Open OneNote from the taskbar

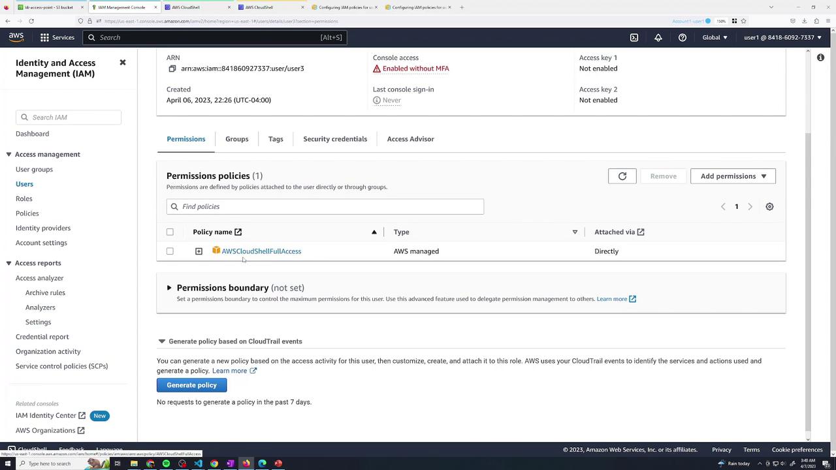click(230, 463)
